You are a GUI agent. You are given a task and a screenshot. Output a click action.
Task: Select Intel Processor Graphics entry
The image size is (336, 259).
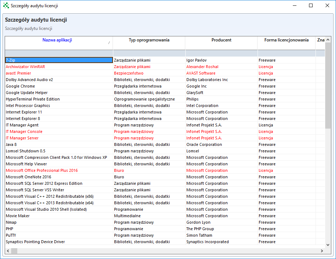165,106
